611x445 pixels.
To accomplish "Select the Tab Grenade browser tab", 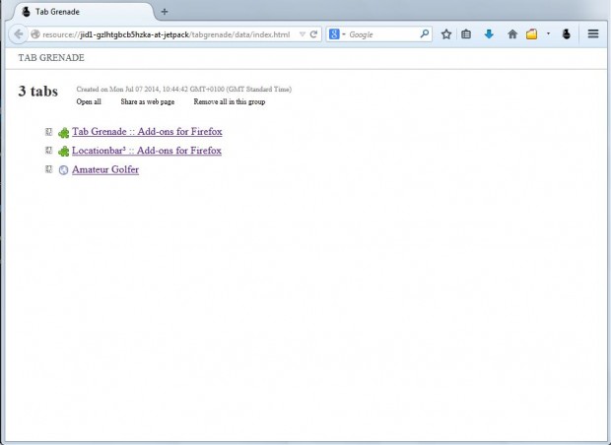I will pos(84,12).
